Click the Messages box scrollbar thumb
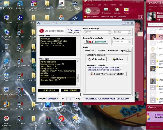This screenshot has height=130, width=163. (x=77, y=78)
